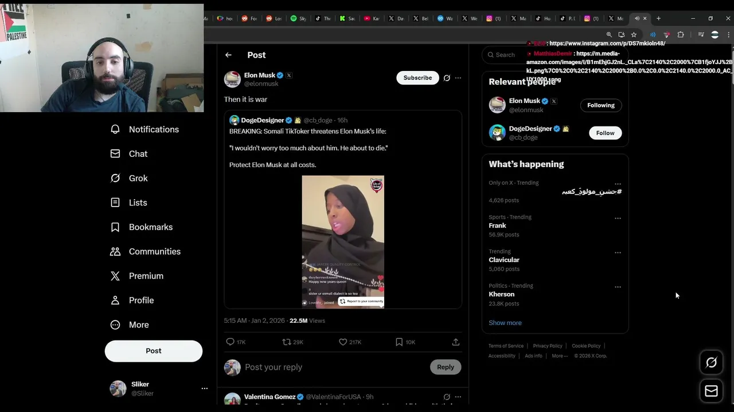
Task: Open the three-dot menu for the Clavicular trend
Action: point(618,252)
